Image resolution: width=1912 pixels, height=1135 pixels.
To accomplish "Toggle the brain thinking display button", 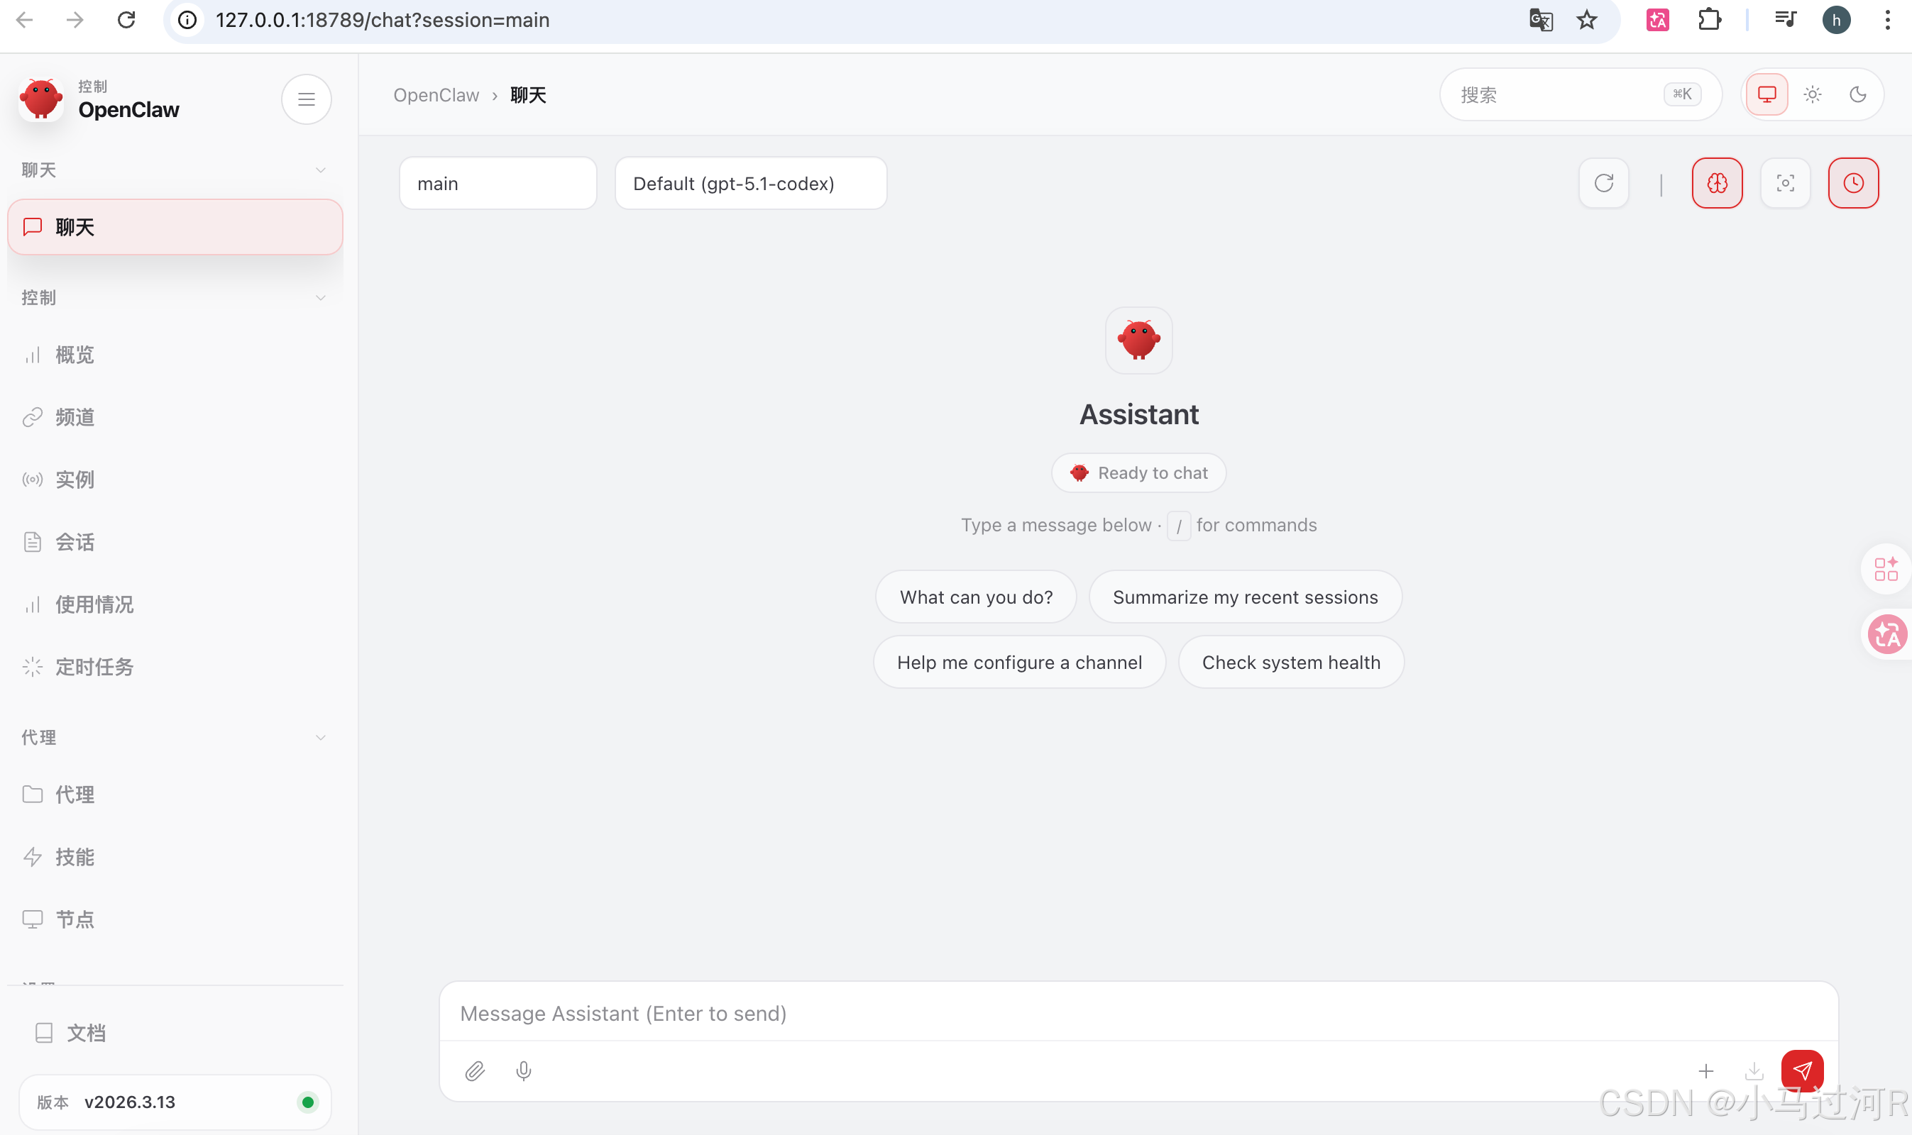I will coord(1717,183).
